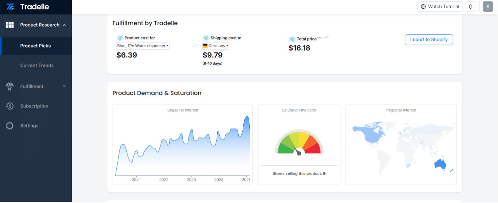Click the Settings gear icon

[x=10, y=126]
